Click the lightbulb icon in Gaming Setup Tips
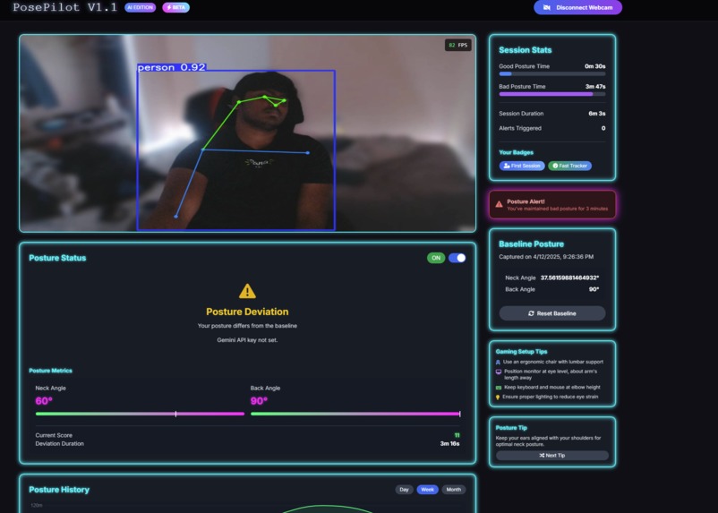The image size is (718, 513). coord(498,398)
